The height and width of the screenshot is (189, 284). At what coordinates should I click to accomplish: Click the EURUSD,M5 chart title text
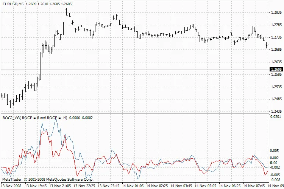point(13,3)
